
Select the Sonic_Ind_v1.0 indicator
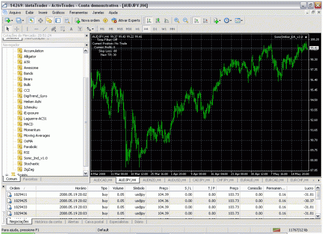(36, 158)
